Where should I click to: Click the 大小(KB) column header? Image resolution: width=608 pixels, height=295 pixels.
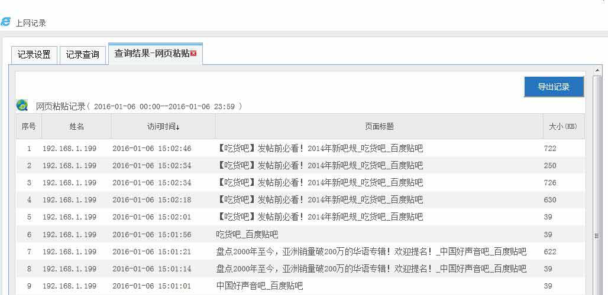tap(562, 127)
